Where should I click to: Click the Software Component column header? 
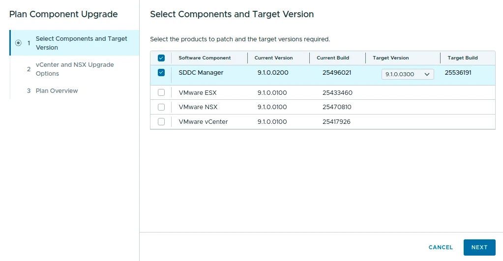tap(205, 58)
